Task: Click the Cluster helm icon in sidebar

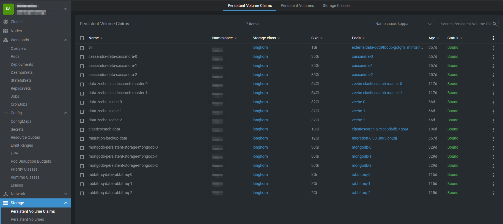Action: click(x=6, y=22)
